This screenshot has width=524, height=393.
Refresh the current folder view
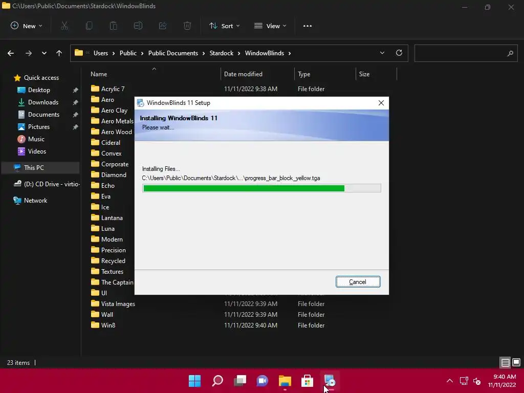[399, 53]
